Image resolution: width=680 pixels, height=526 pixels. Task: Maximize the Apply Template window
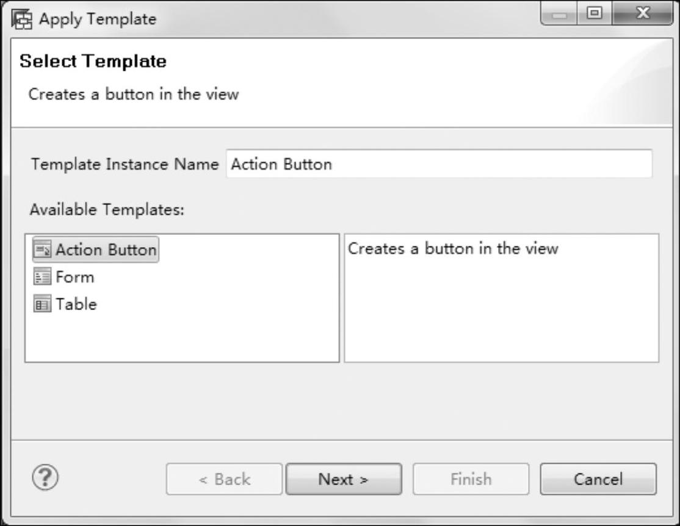click(x=594, y=13)
